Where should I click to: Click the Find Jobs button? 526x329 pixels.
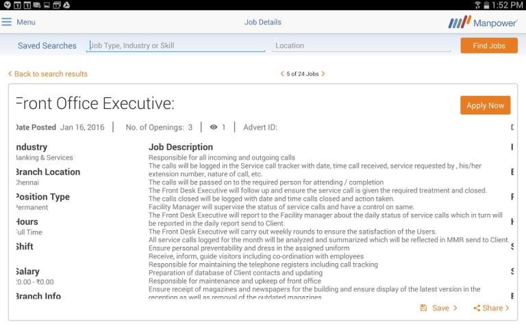pos(489,46)
